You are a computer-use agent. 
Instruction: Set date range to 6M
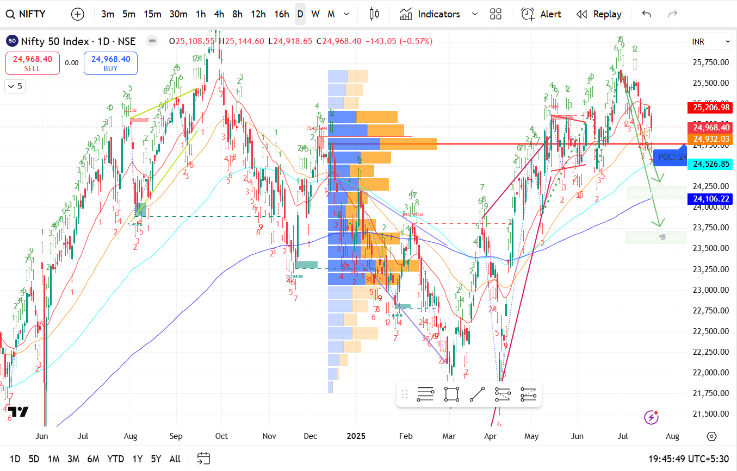(x=94, y=459)
